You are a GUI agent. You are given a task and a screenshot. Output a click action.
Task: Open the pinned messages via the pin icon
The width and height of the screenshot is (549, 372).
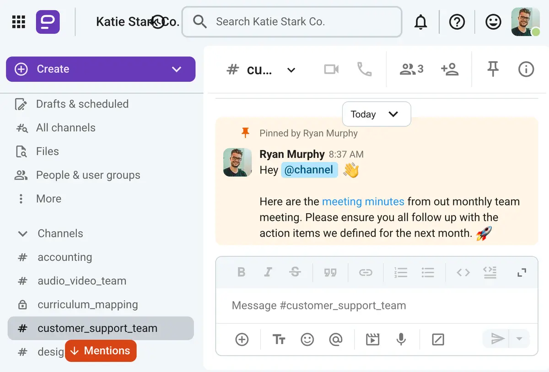click(x=493, y=69)
